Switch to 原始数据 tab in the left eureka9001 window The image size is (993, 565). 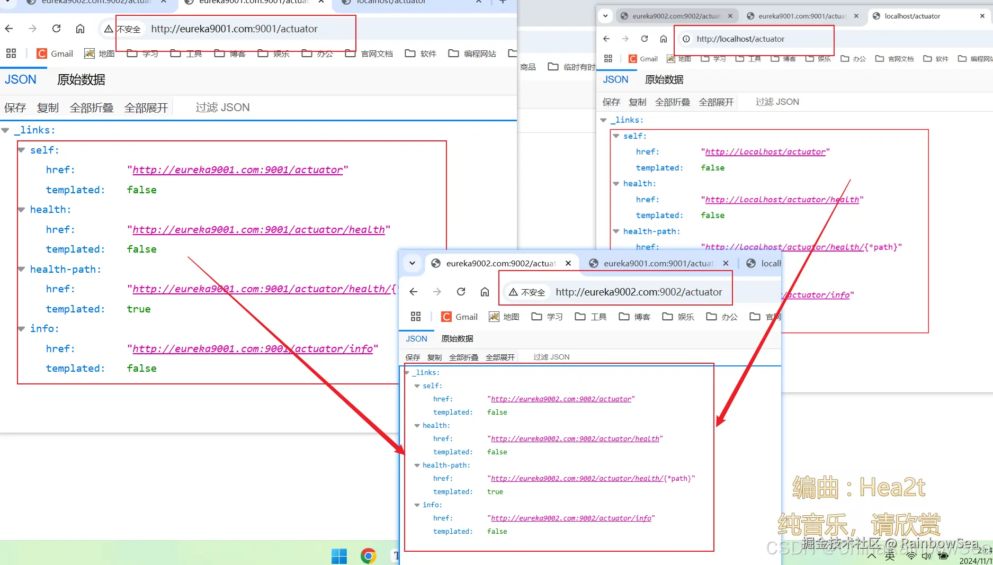pos(81,80)
